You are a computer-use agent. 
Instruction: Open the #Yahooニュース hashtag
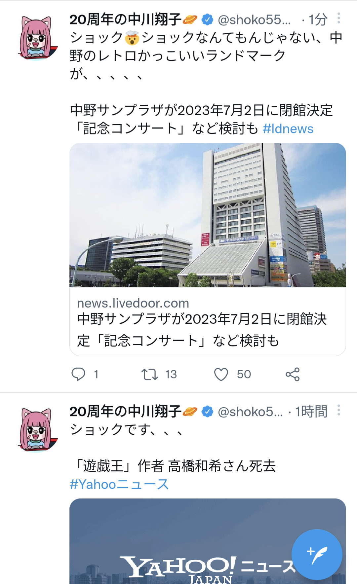tap(119, 484)
